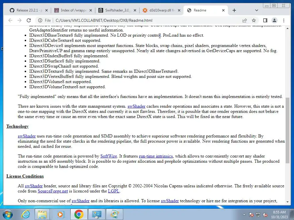Open the SoftWire link
This screenshot has width=294, height=220.
click(x=109, y=156)
